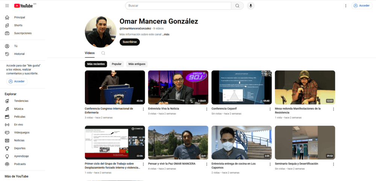Open Suscripciones in sidebar

point(23,33)
